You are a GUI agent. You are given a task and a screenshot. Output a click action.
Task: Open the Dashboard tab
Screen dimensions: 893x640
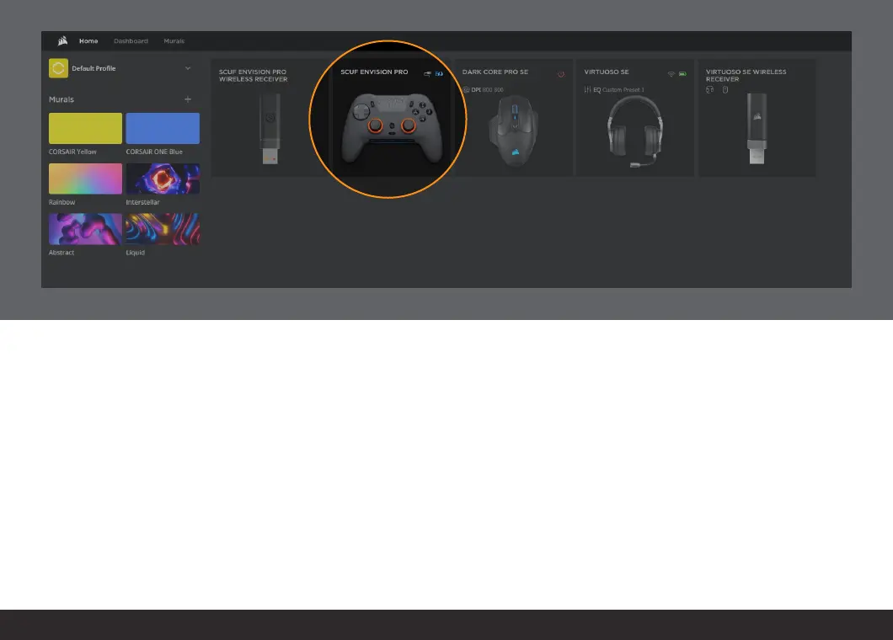(x=131, y=41)
